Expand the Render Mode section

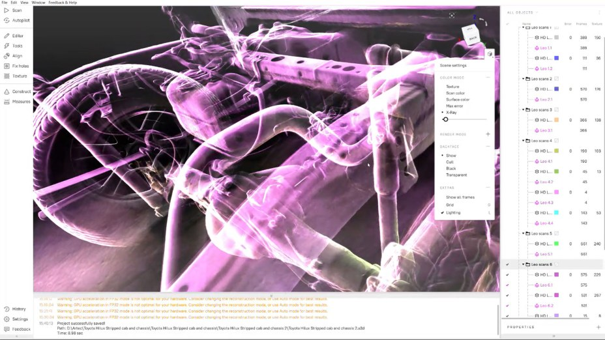(488, 134)
